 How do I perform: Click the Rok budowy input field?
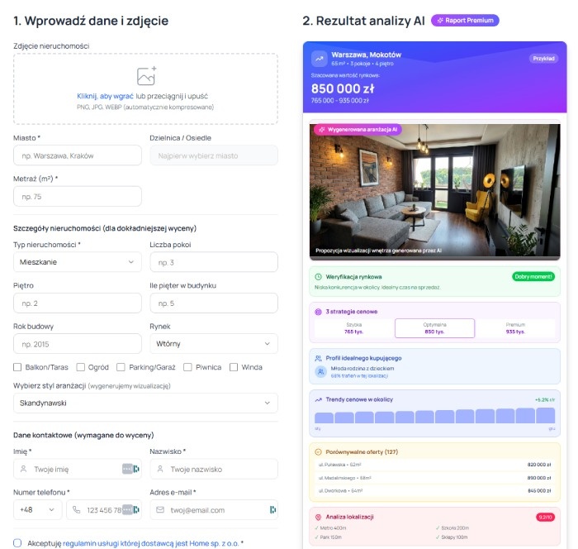78,344
